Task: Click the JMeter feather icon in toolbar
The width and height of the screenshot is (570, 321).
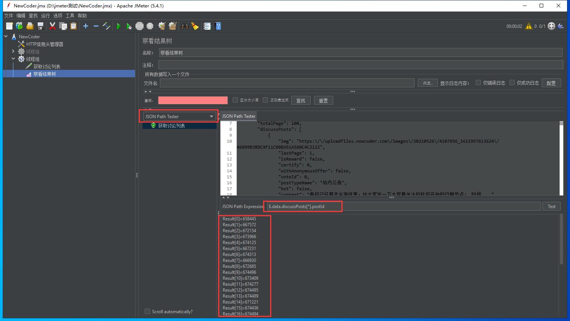Action: (x=561, y=26)
